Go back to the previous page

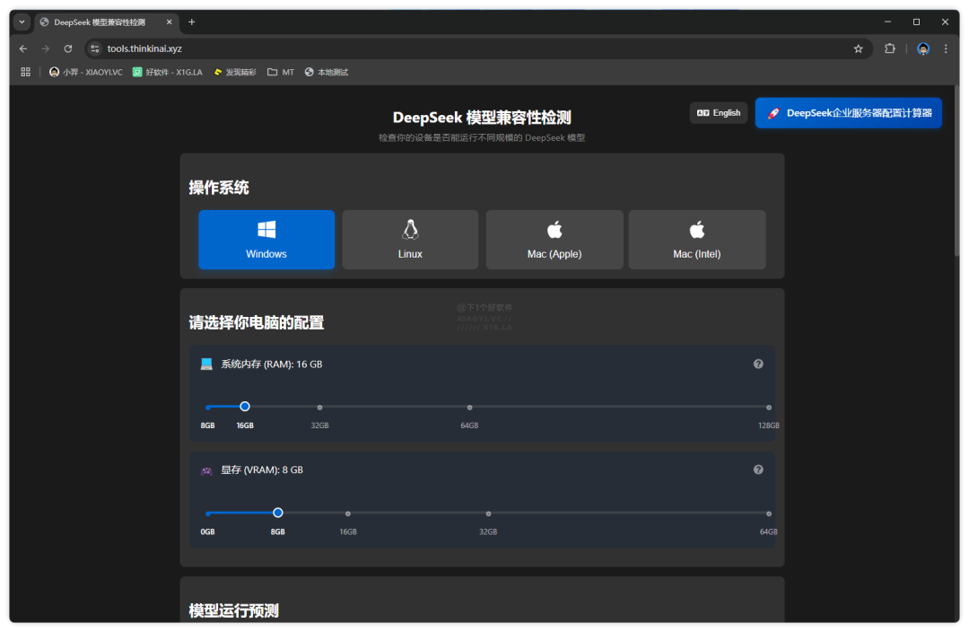tap(23, 48)
